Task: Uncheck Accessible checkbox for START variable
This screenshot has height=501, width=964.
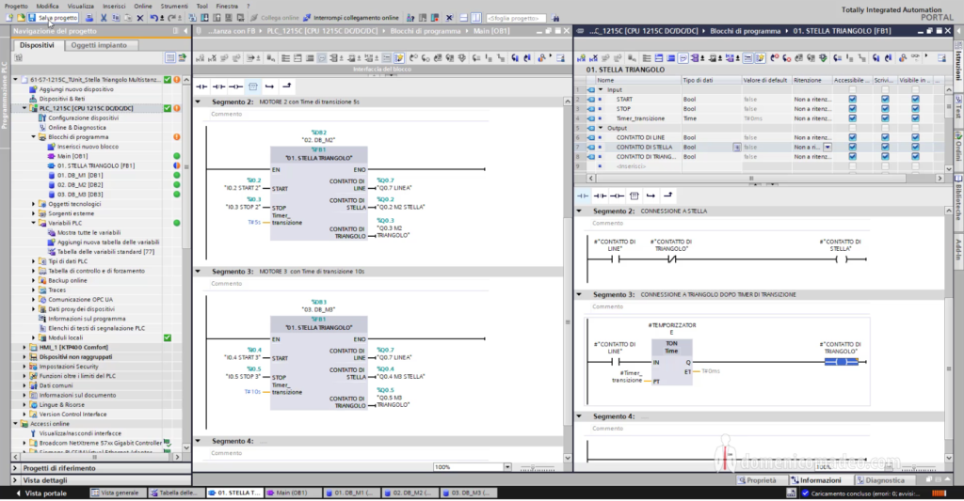Action: tap(852, 99)
